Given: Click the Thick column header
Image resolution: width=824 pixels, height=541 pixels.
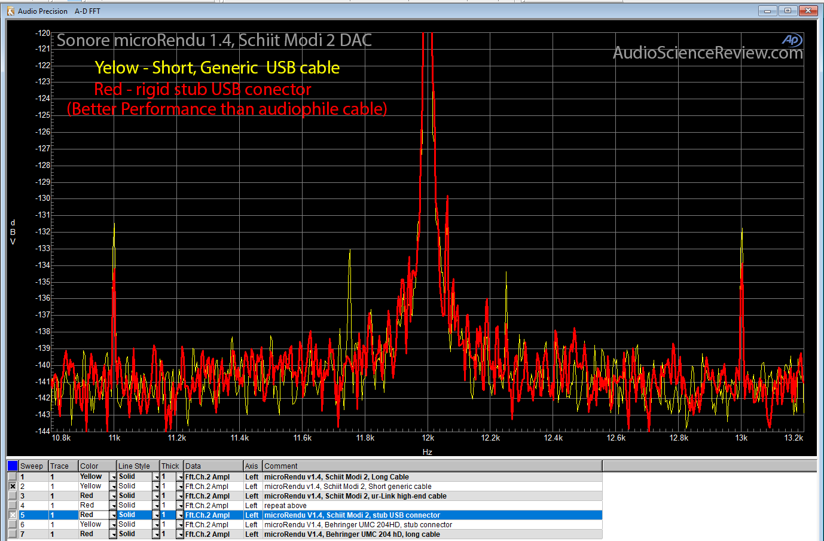Looking at the screenshot, I should [172, 466].
